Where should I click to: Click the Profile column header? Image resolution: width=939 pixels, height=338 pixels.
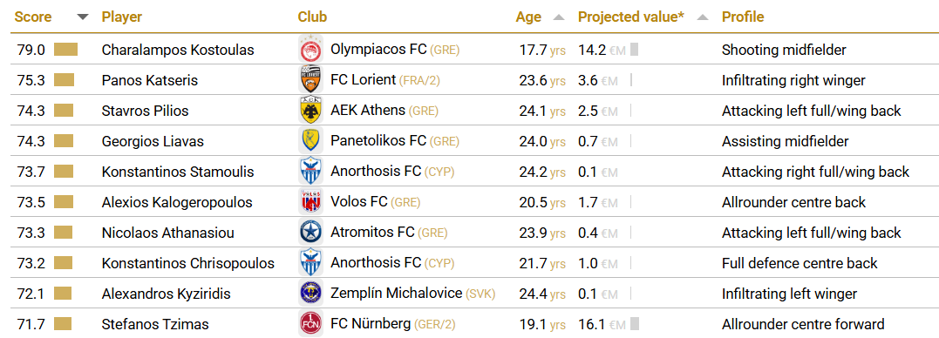coord(743,17)
